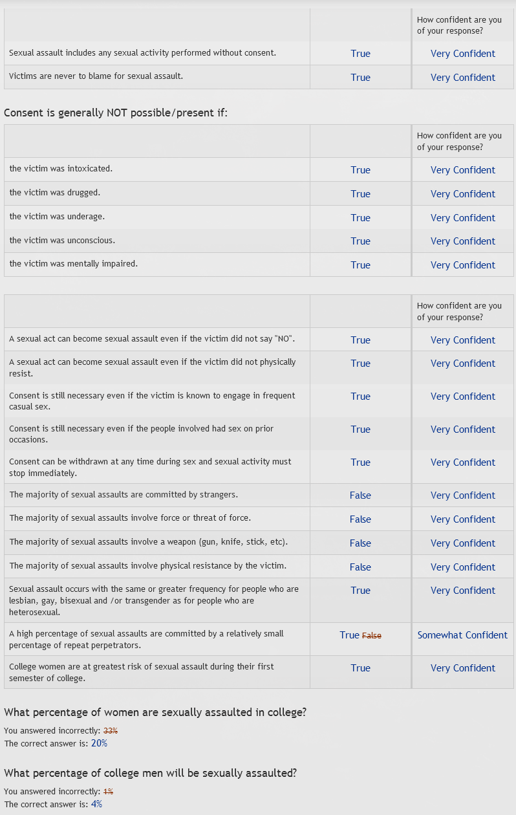Image resolution: width=516 pixels, height=815 pixels.
Task: Click the 20% correct answer for college women
Action: pos(99,744)
